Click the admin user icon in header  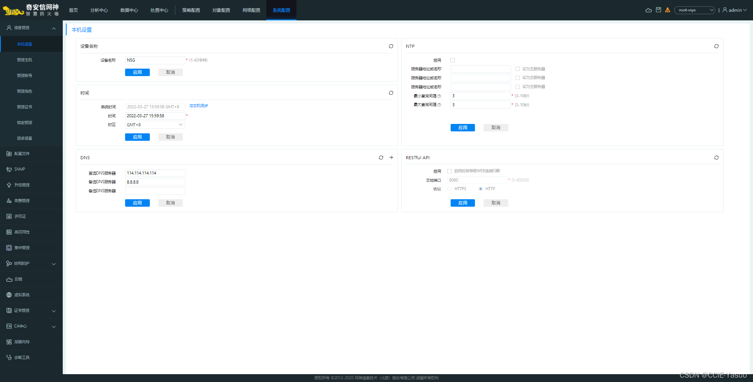(725, 10)
